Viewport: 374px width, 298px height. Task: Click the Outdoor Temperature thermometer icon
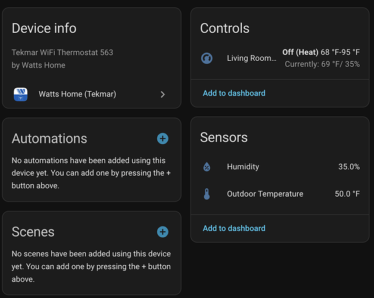click(x=207, y=194)
